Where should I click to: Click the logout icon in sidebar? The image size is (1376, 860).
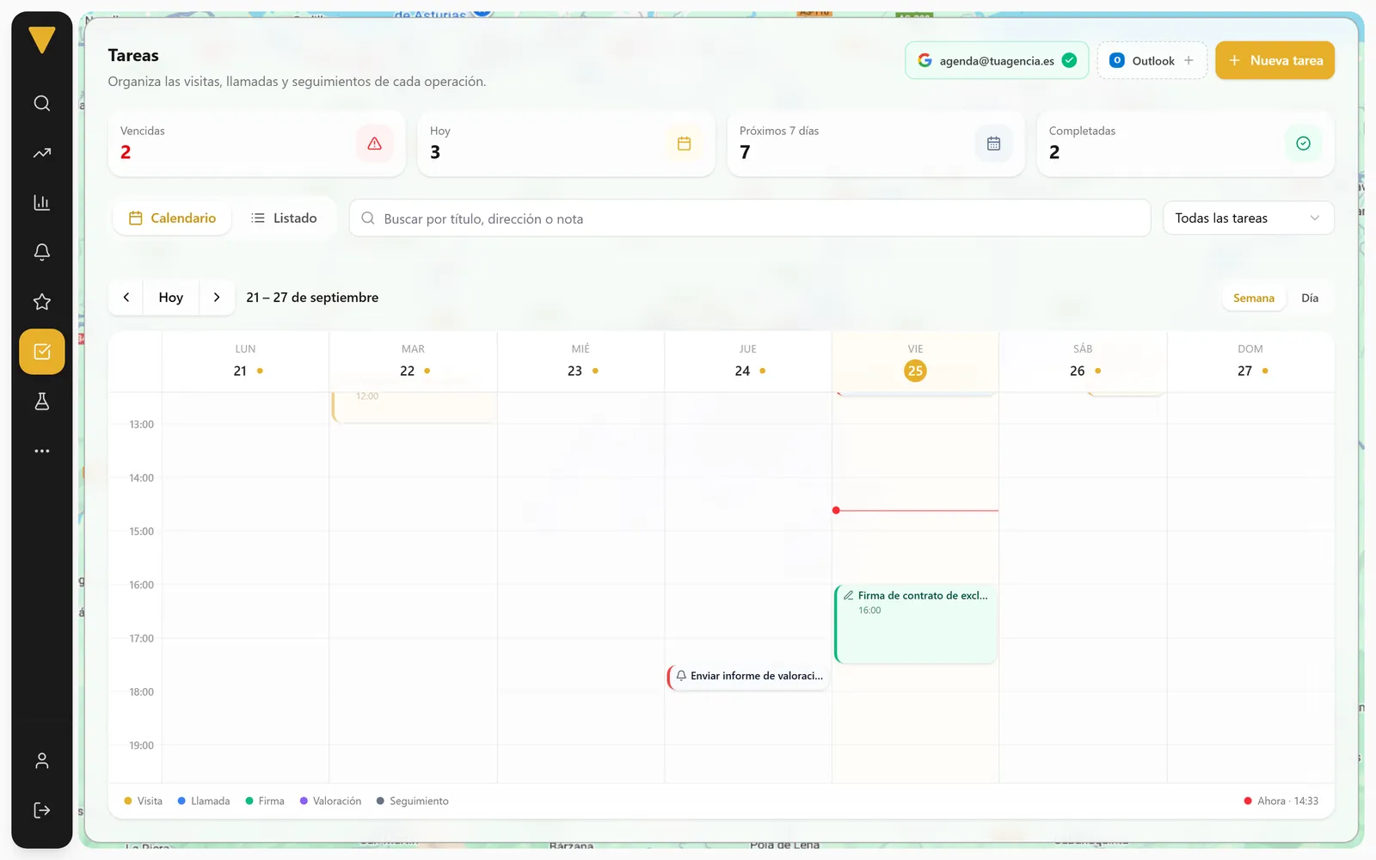(42, 810)
